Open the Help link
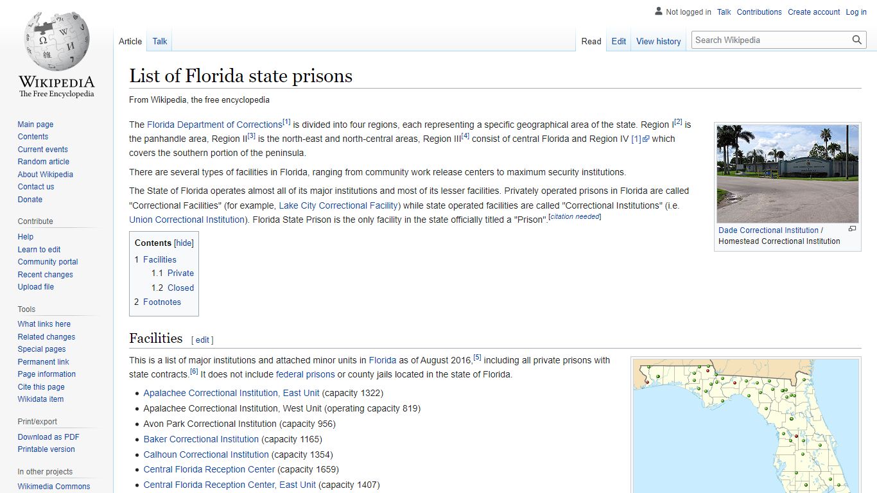 26,237
